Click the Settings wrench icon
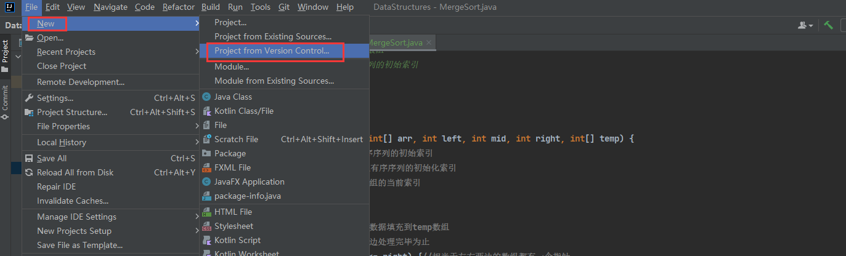 29,98
